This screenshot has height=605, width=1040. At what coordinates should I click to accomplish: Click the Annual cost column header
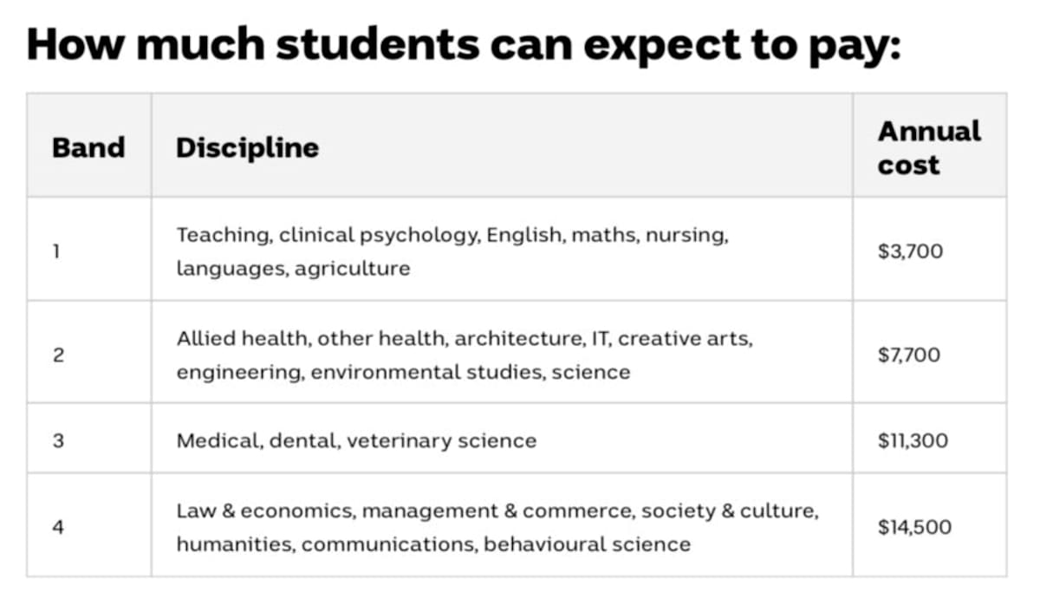929,147
